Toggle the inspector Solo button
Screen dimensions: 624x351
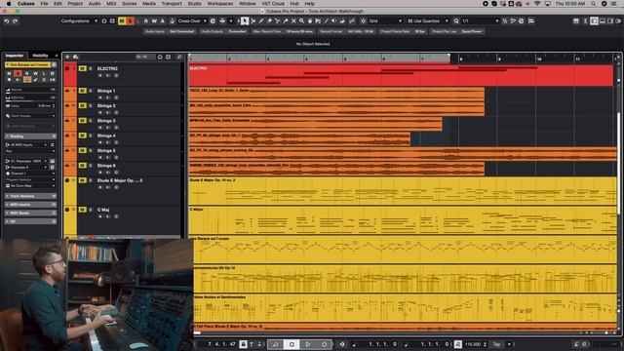point(18,74)
